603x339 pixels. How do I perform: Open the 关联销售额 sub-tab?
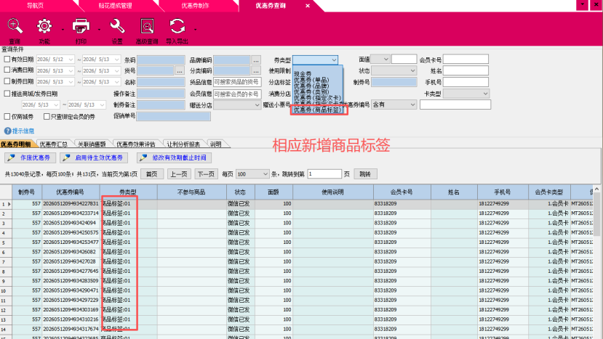pyautogui.click(x=92, y=144)
